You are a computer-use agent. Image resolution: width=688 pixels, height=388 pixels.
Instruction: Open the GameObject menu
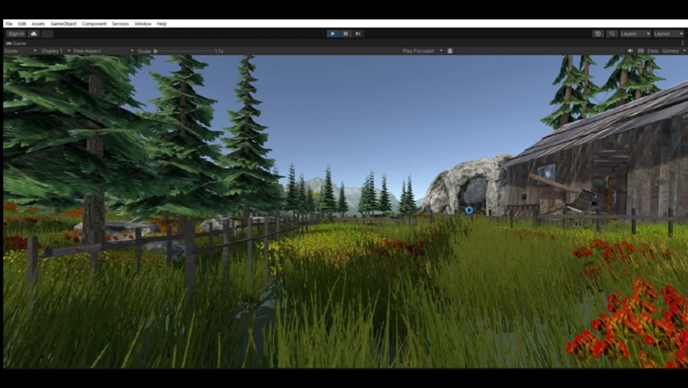pos(64,24)
